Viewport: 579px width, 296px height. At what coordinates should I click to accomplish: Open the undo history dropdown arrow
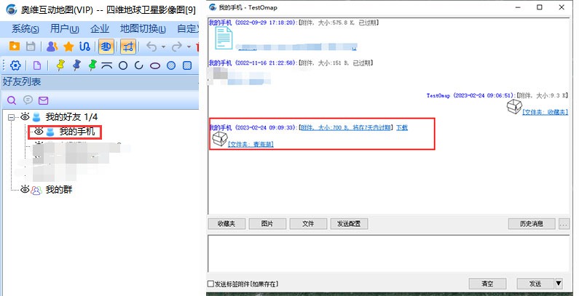coord(163,47)
